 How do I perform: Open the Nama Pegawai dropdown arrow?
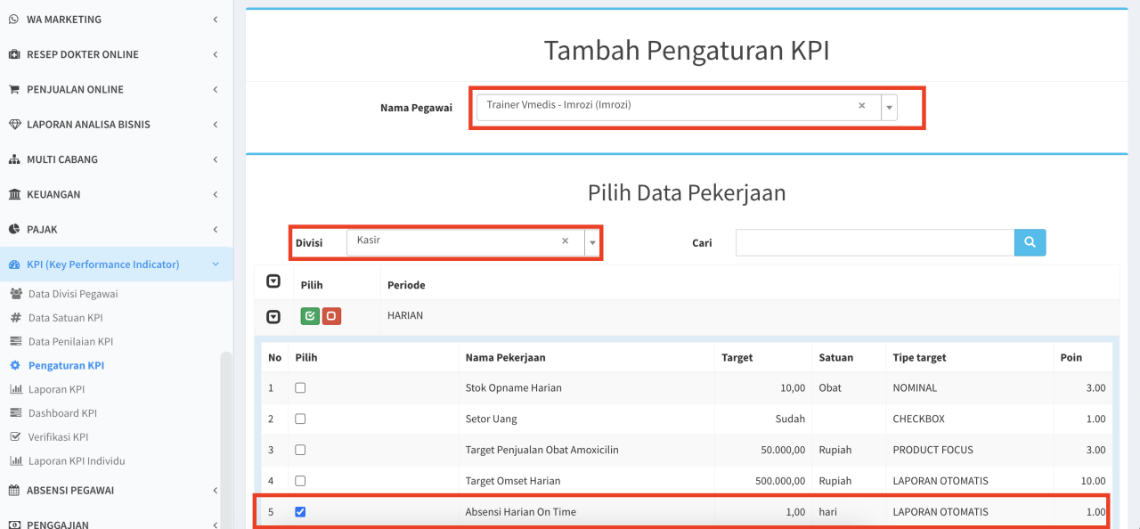click(889, 107)
